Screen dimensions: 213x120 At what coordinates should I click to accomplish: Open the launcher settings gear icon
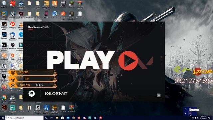pyautogui.click(x=159, y=95)
